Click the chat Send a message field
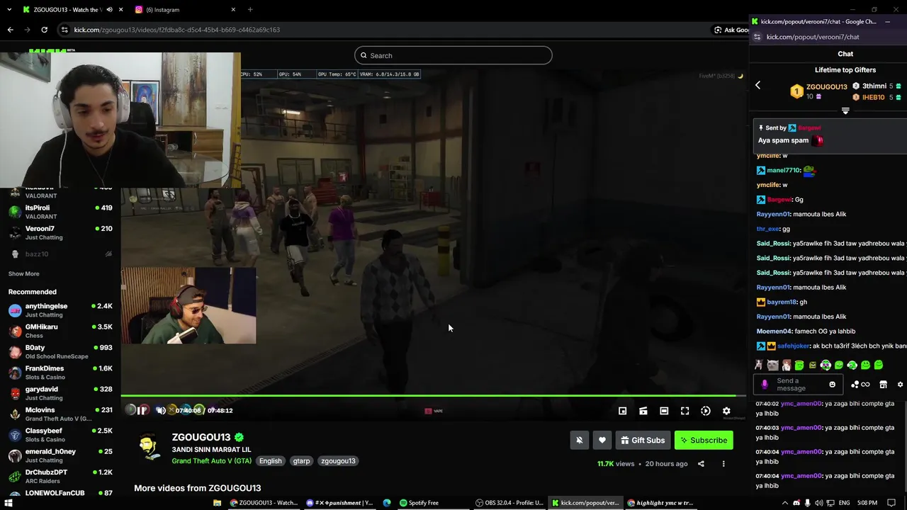This screenshot has width=907, height=510. pyautogui.click(x=799, y=385)
